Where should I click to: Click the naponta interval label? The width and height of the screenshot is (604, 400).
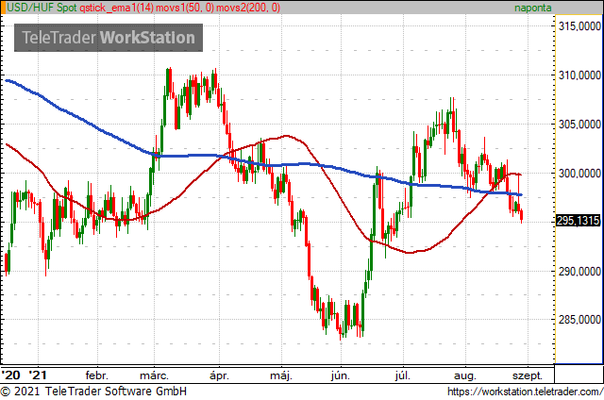tap(532, 8)
